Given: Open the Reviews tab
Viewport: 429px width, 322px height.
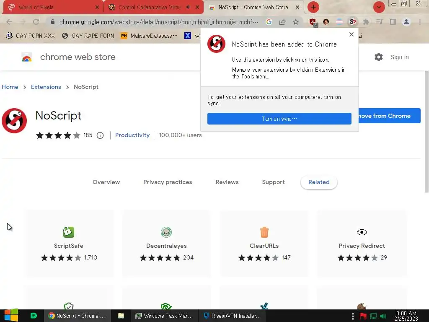Looking at the screenshot, I should click(227, 182).
